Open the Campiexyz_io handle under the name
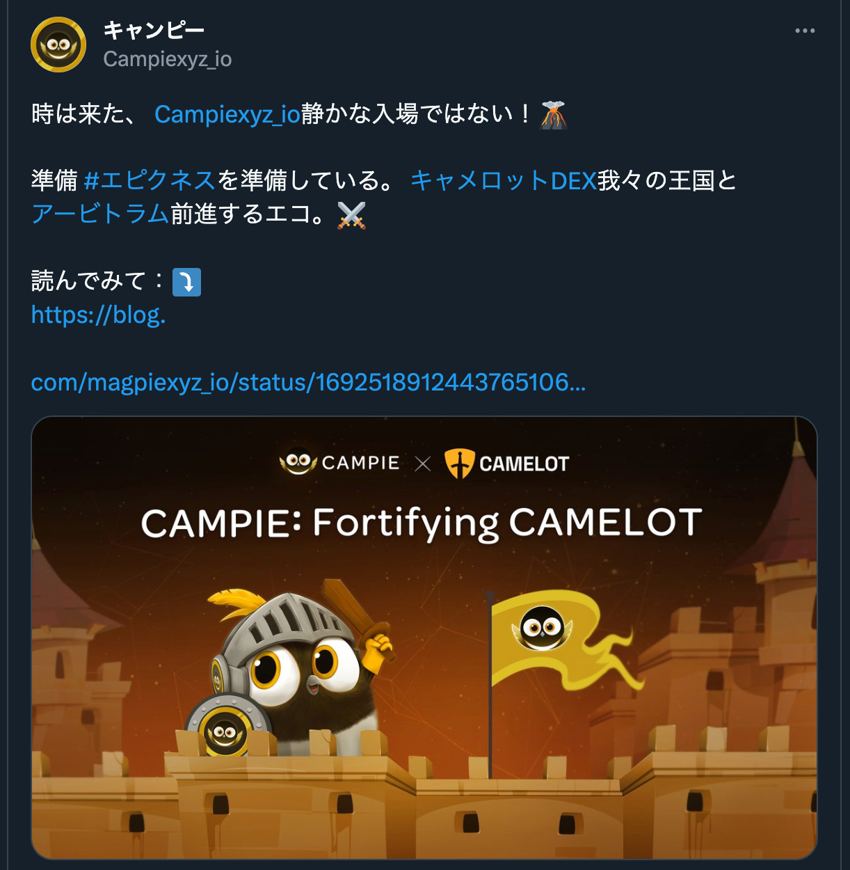 [x=168, y=59]
